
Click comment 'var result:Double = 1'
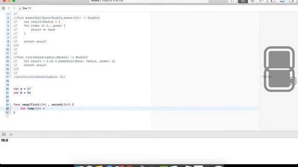pyautogui.click(x=42, y=22)
